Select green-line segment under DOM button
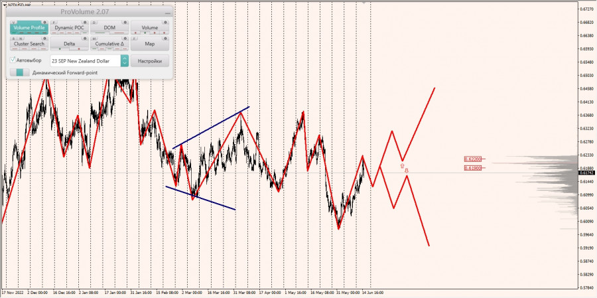597x298 pixels. pos(100,33)
